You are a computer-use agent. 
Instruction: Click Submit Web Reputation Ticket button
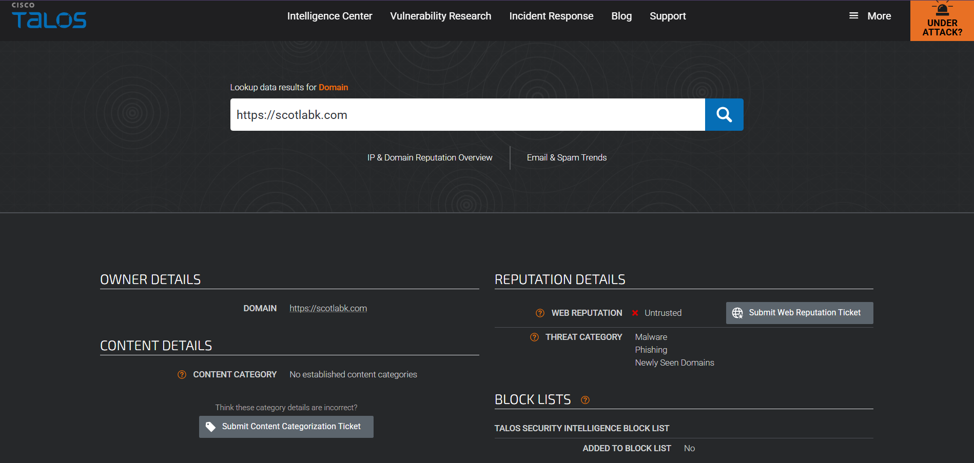point(800,313)
